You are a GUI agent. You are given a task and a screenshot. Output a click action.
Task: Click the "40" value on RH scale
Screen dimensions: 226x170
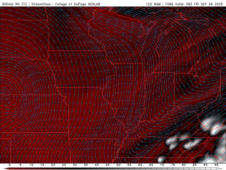click(97, 165)
